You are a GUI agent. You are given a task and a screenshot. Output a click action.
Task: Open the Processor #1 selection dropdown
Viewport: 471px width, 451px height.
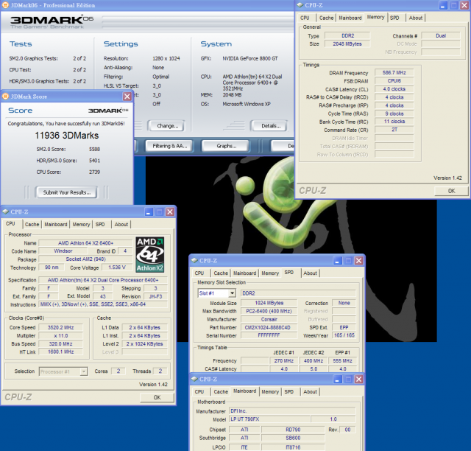click(83, 371)
